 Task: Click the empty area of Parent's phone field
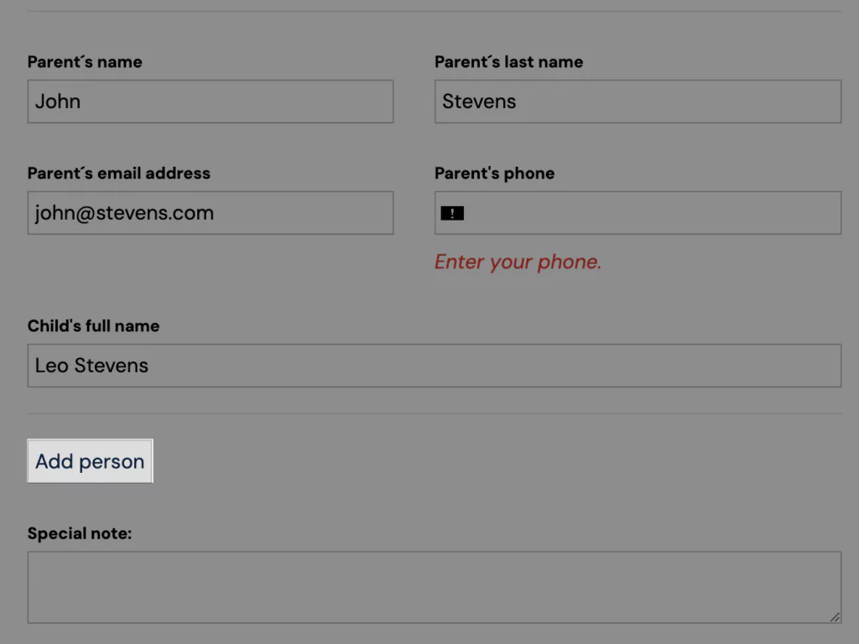tap(652, 213)
